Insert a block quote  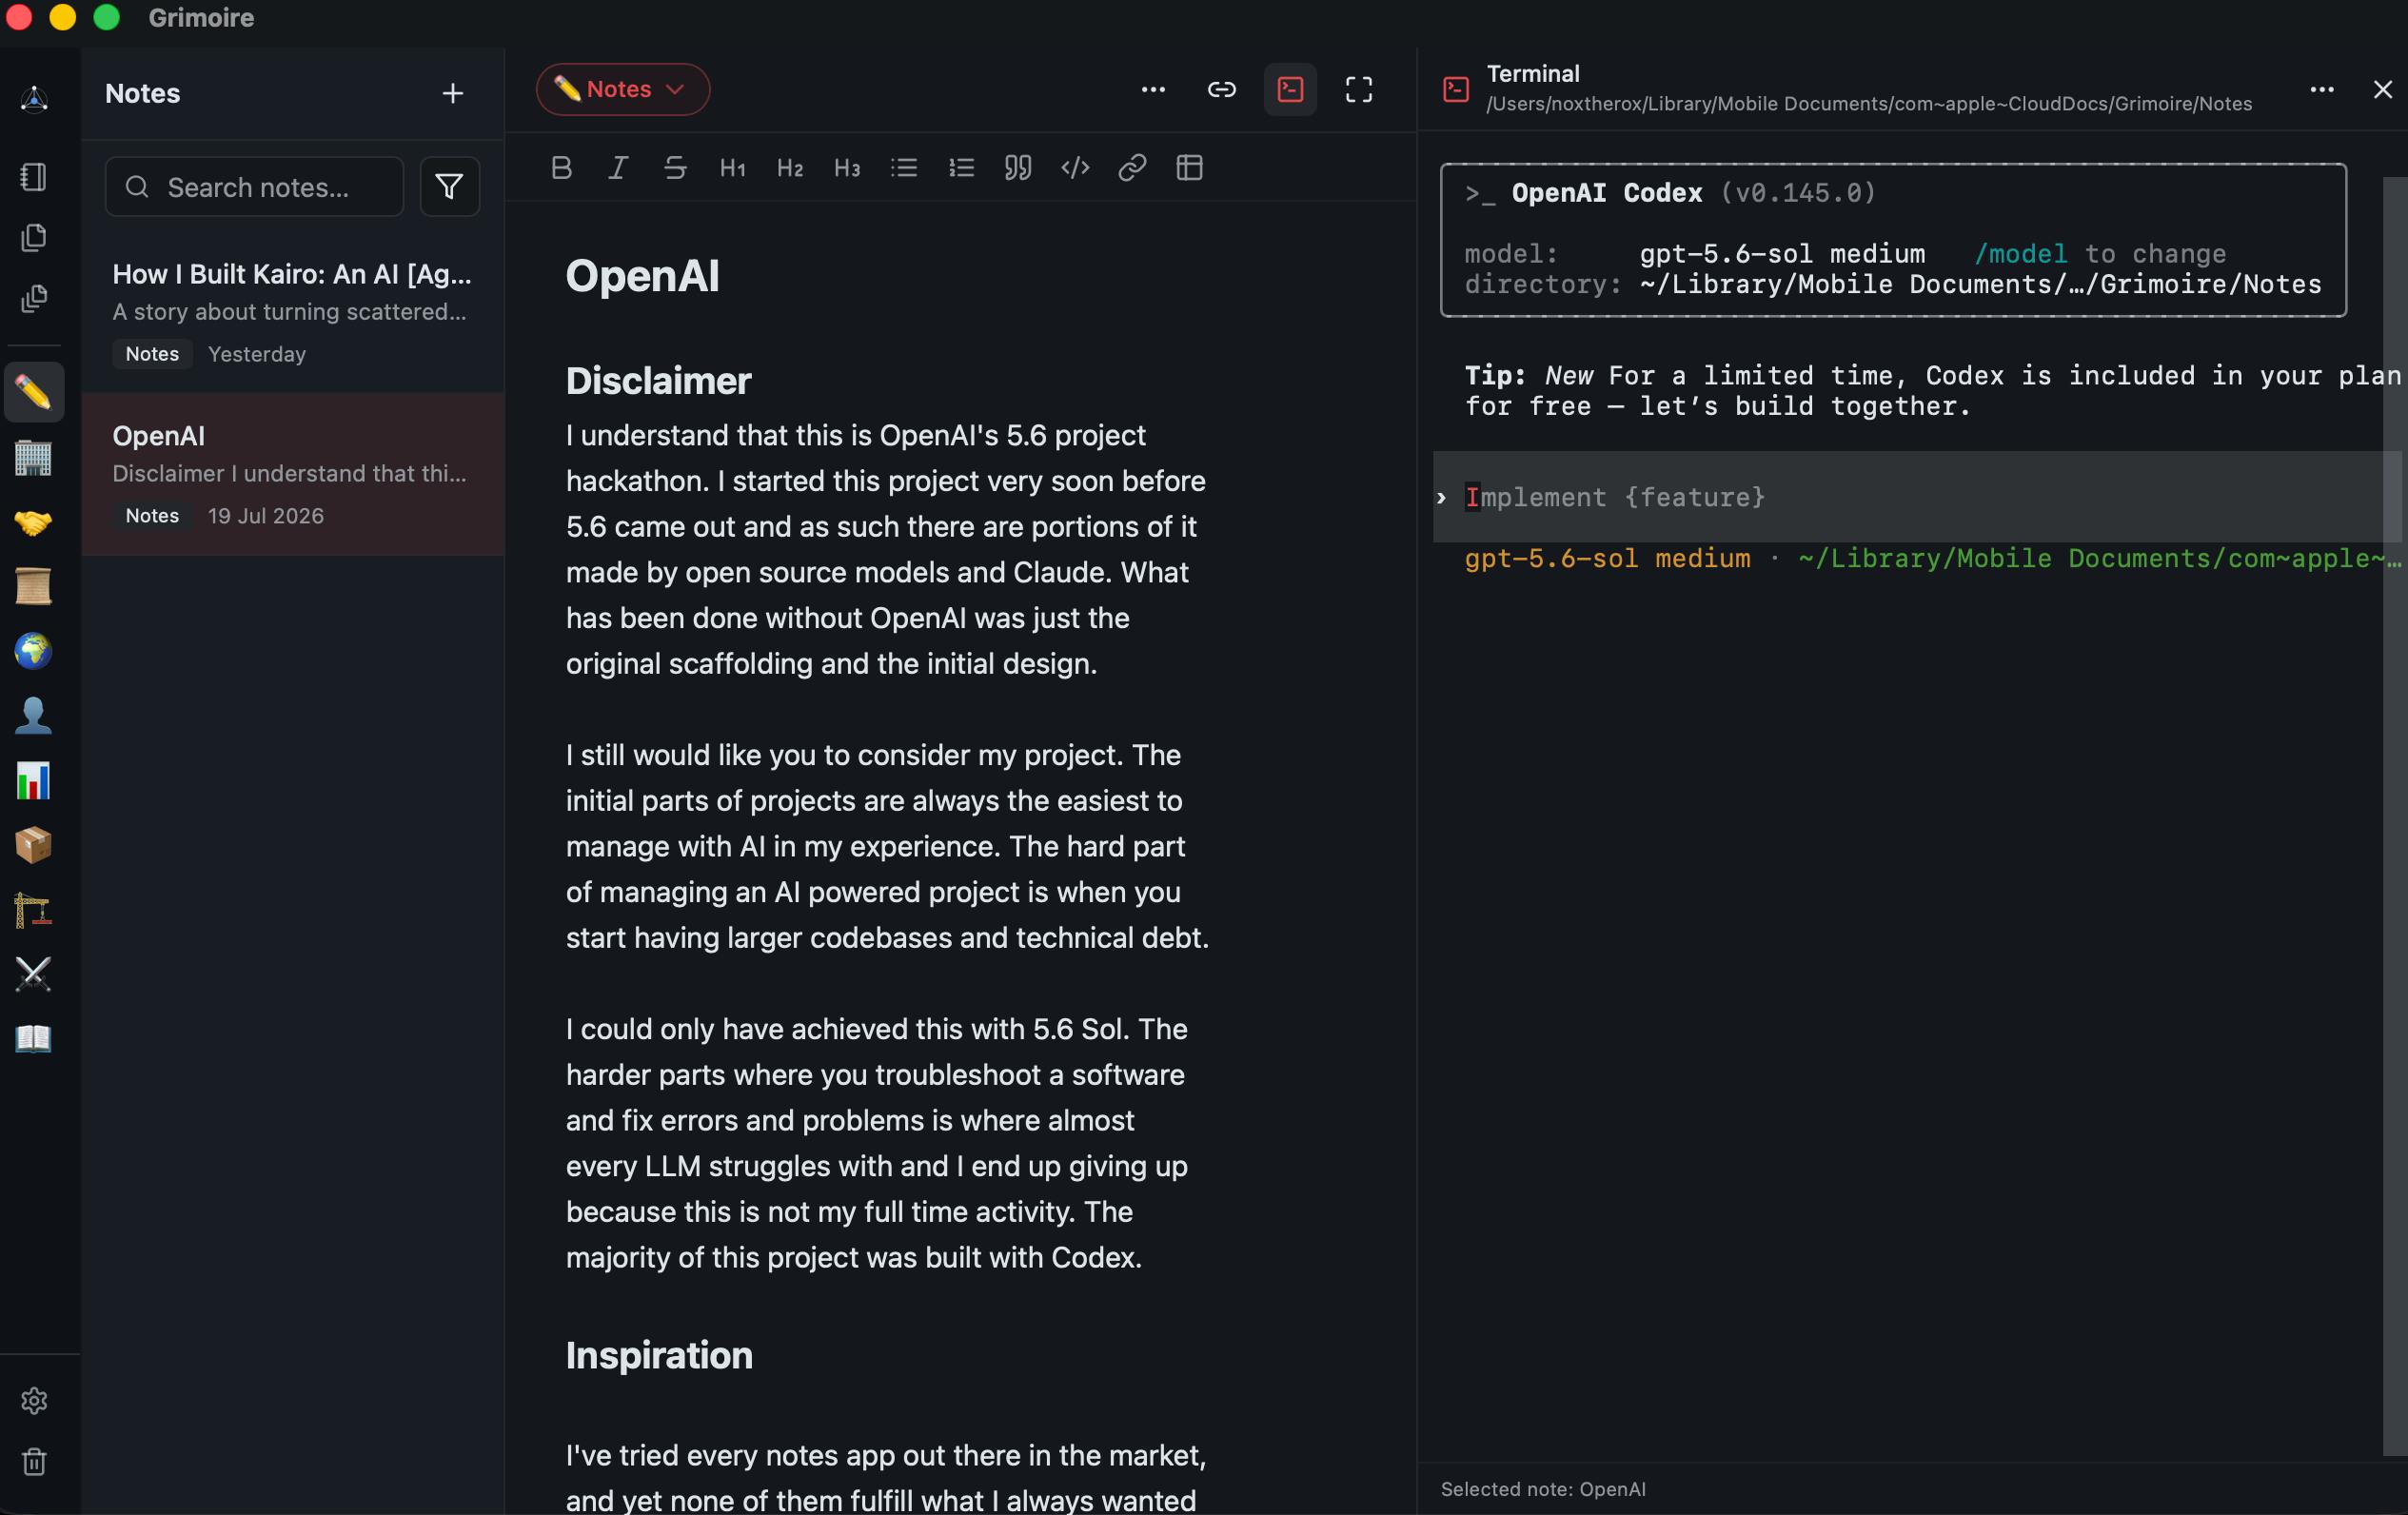pos(1018,167)
